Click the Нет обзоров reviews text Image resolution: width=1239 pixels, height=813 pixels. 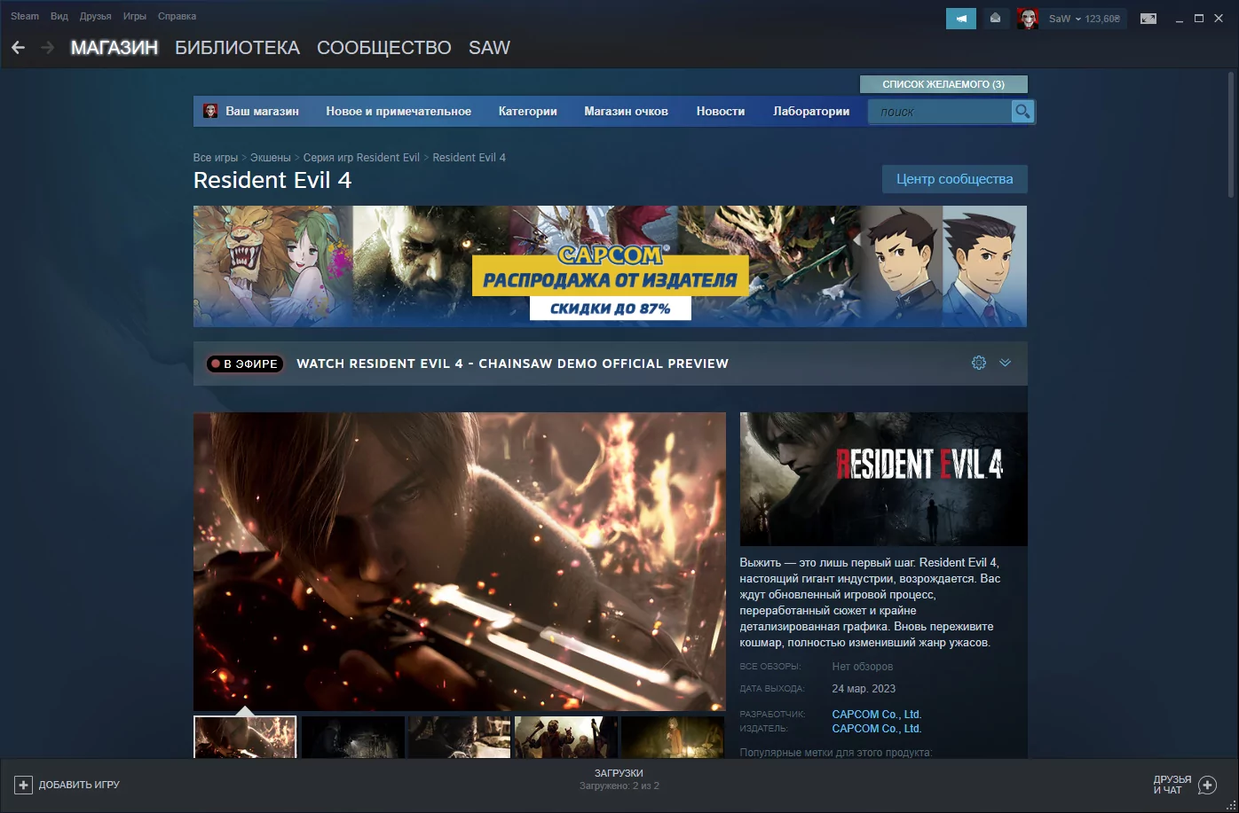863,667
